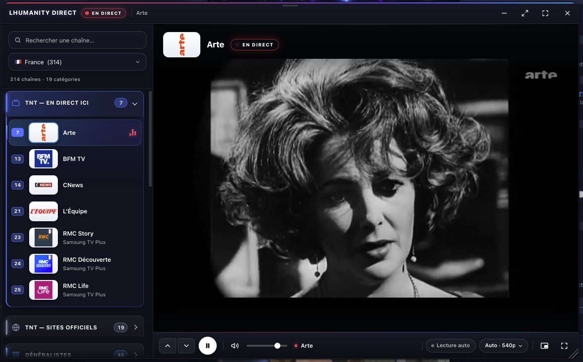The image size is (583, 362).
Task: Toggle the Lecture auto option
Action: pyautogui.click(x=450, y=346)
